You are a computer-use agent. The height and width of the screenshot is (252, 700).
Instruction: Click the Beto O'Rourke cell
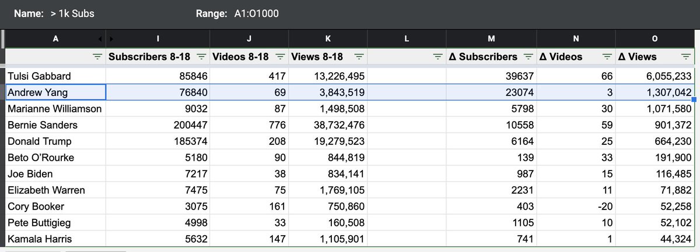tap(56, 158)
